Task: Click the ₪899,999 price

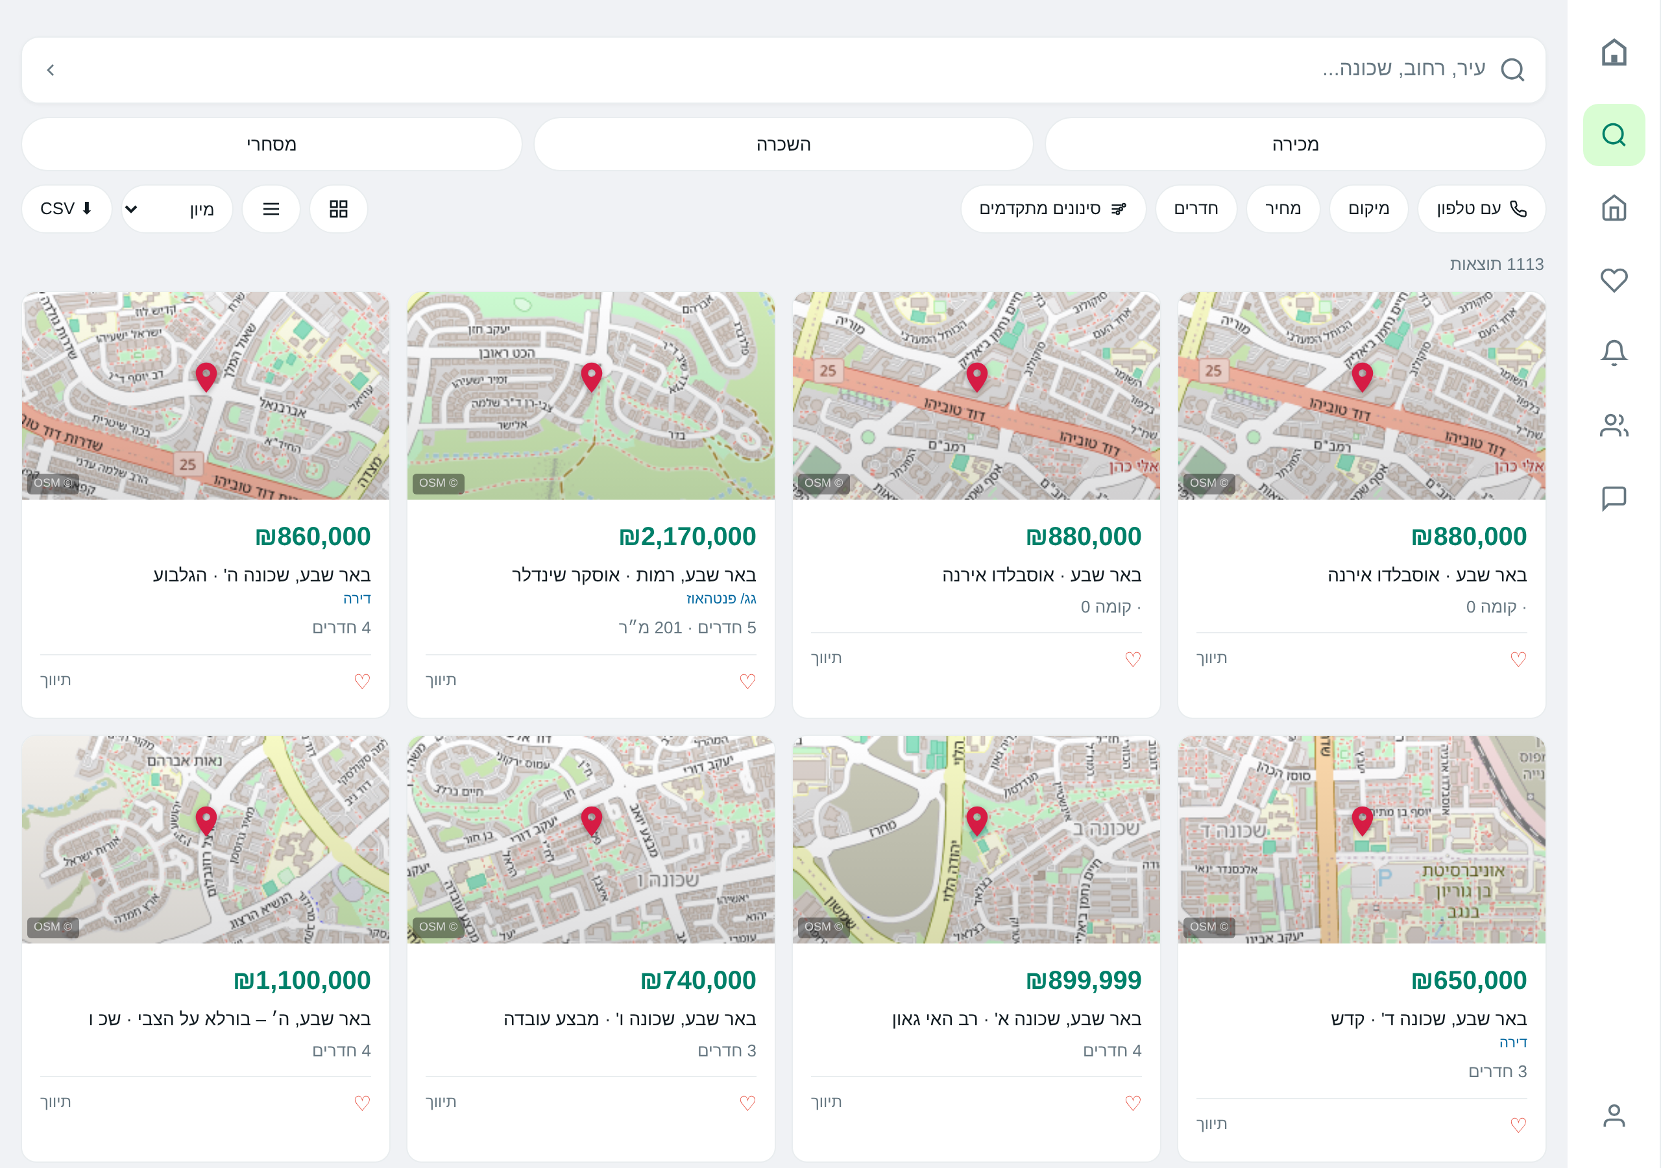Action: tap(1084, 980)
